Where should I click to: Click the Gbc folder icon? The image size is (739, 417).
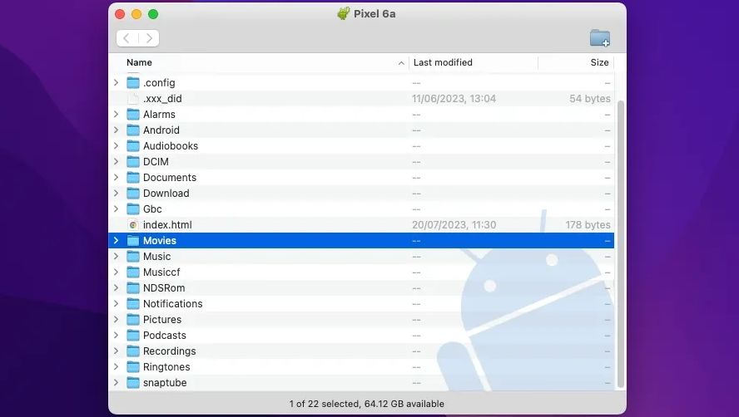click(x=133, y=209)
